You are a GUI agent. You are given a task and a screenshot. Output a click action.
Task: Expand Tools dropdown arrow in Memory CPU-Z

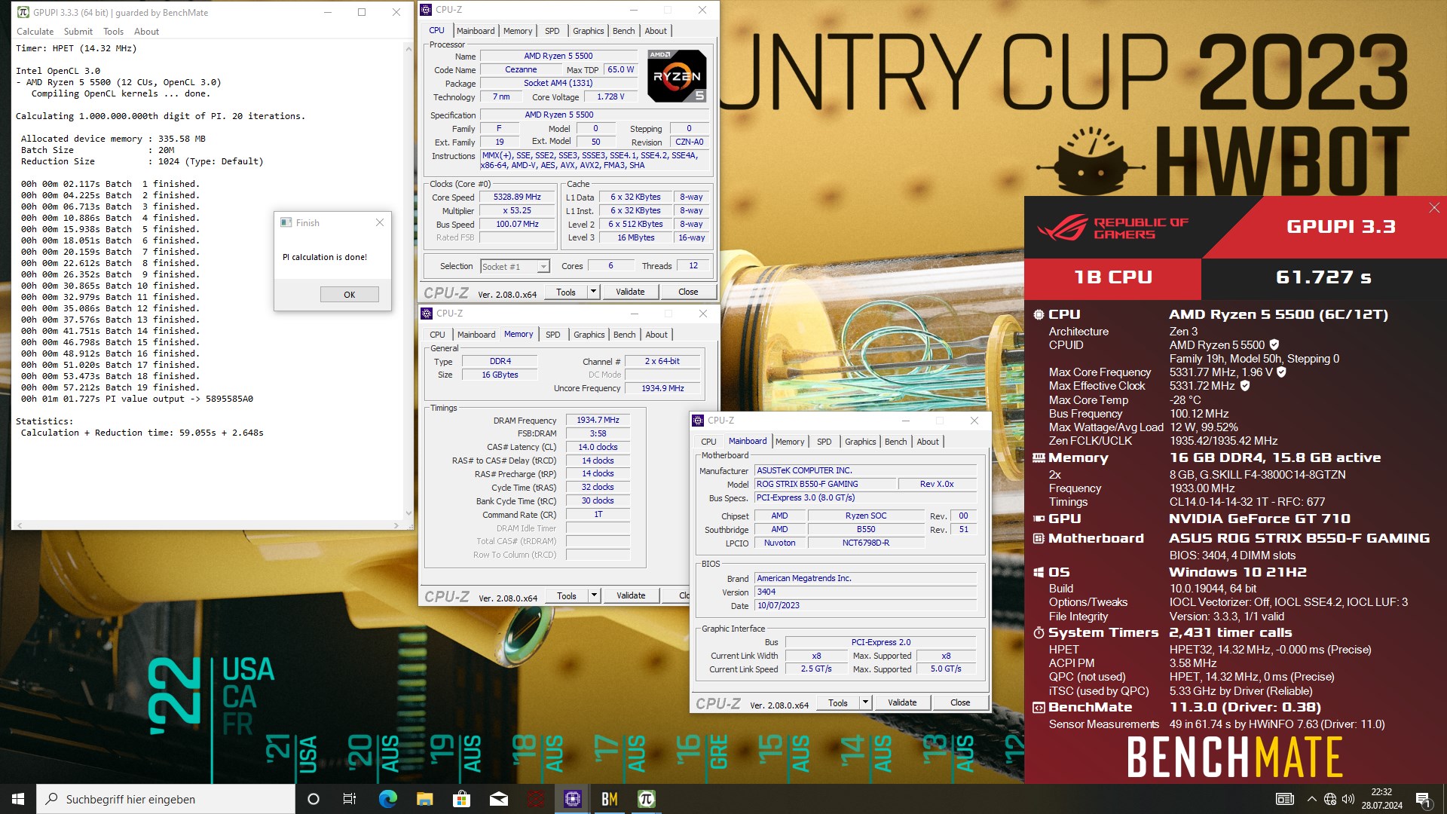(594, 595)
